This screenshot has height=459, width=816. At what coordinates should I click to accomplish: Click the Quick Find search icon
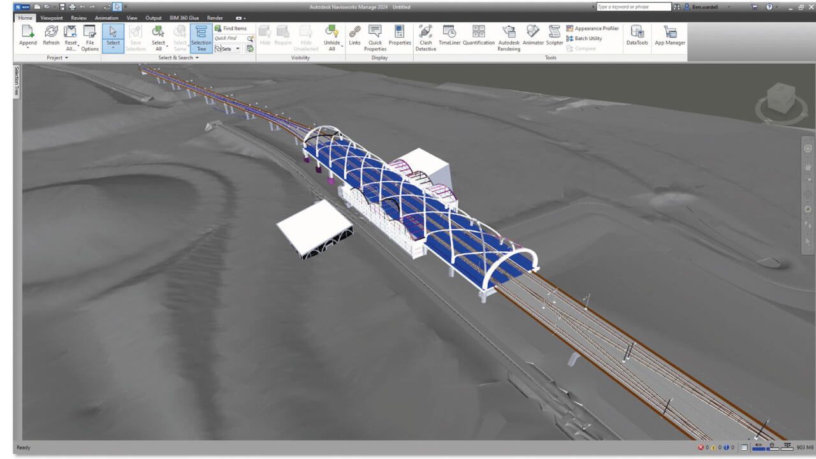[x=251, y=38]
